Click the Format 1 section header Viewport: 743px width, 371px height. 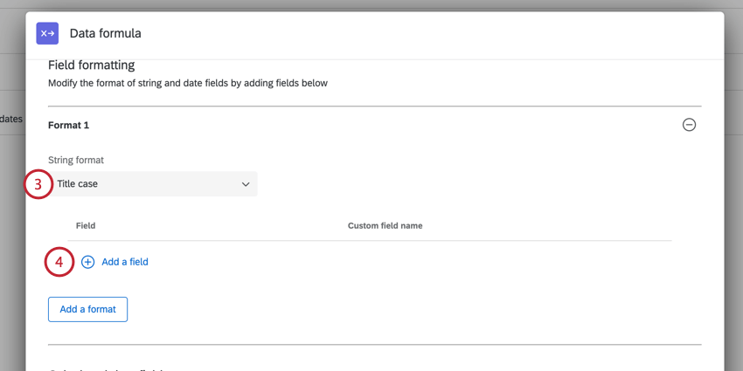coord(69,125)
